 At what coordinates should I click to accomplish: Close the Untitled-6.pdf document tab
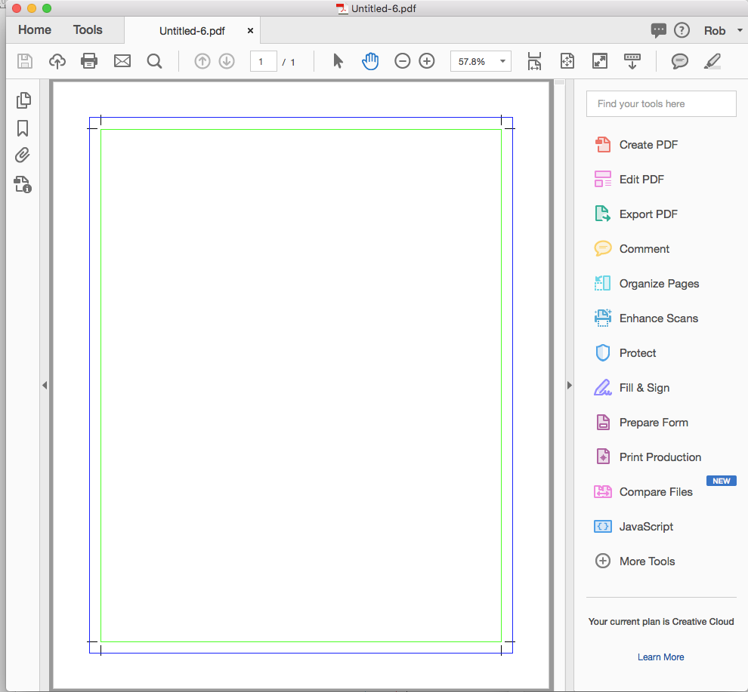pos(250,31)
